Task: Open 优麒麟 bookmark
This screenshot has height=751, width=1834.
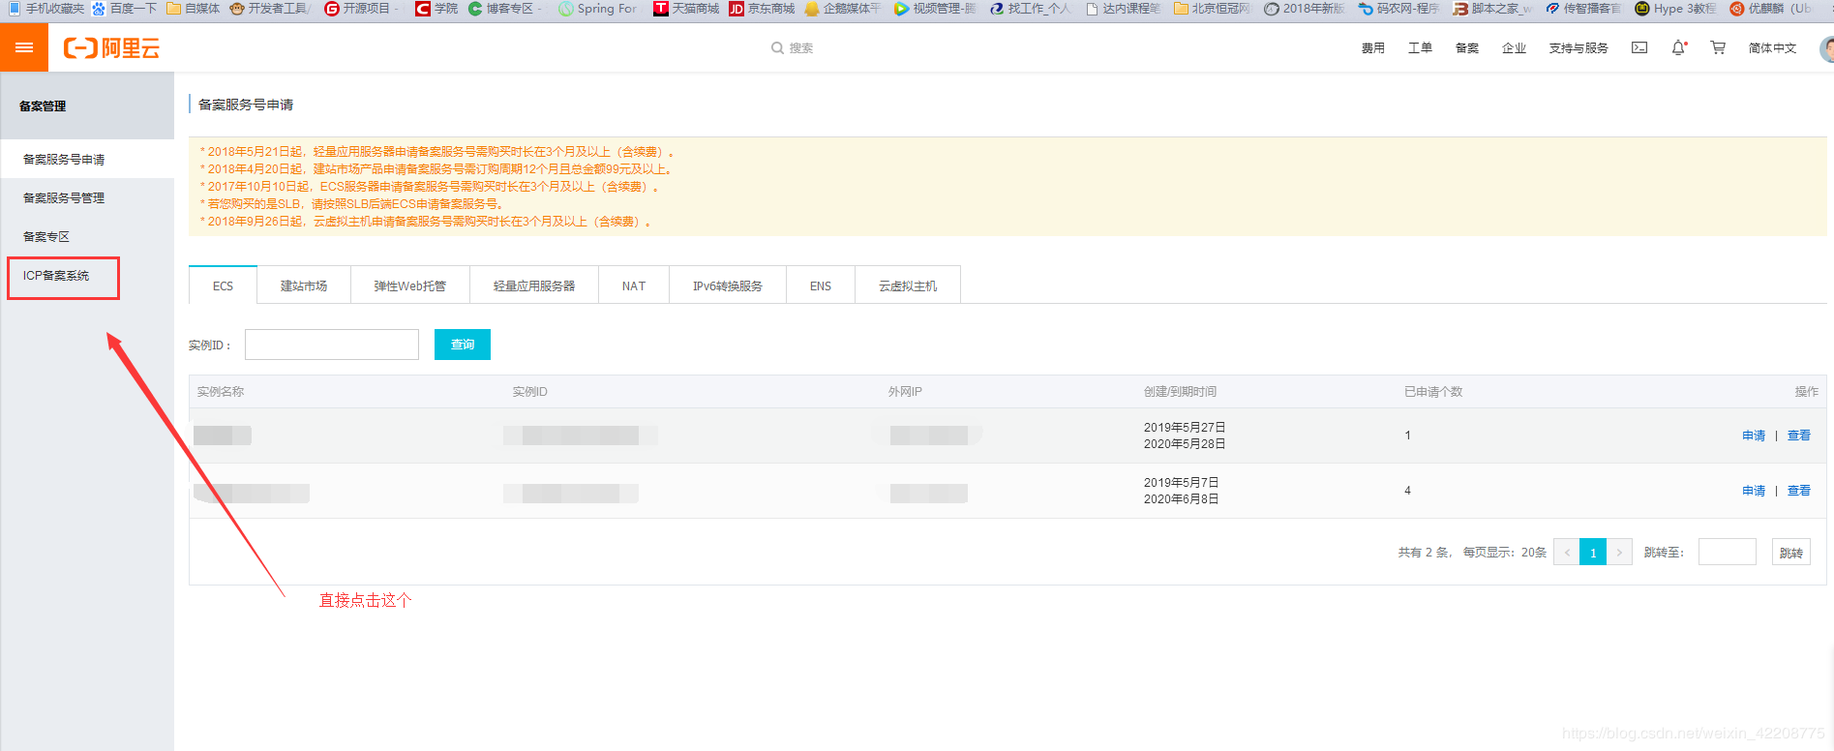Action: 1770,9
